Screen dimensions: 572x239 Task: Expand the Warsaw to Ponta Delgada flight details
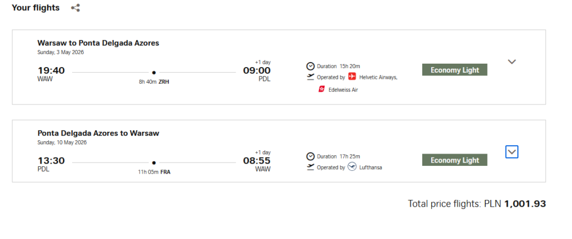[x=512, y=61]
